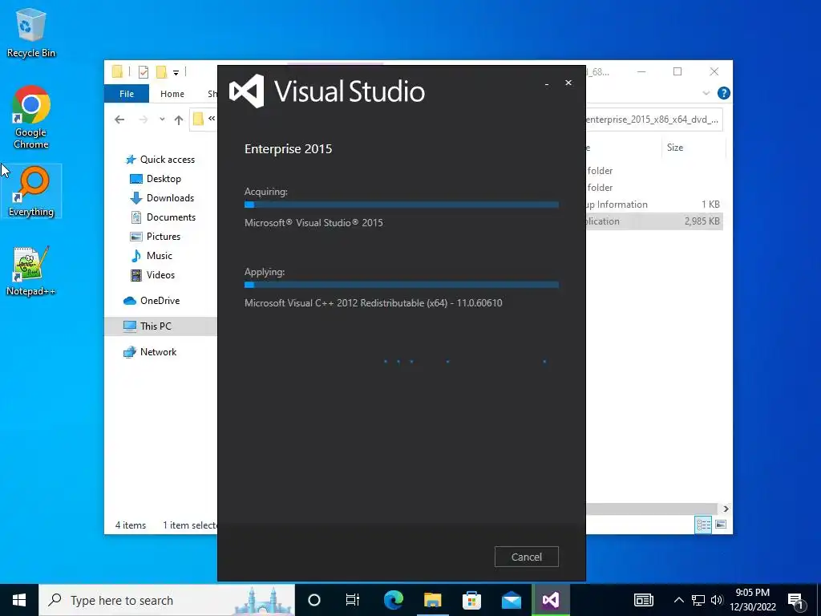The height and width of the screenshot is (616, 821).
Task: Go up one folder level in Explorer
Action: pyautogui.click(x=179, y=120)
